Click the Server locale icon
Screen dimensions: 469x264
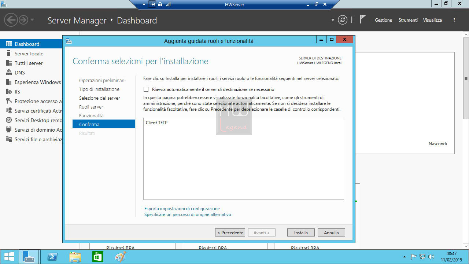[8, 54]
